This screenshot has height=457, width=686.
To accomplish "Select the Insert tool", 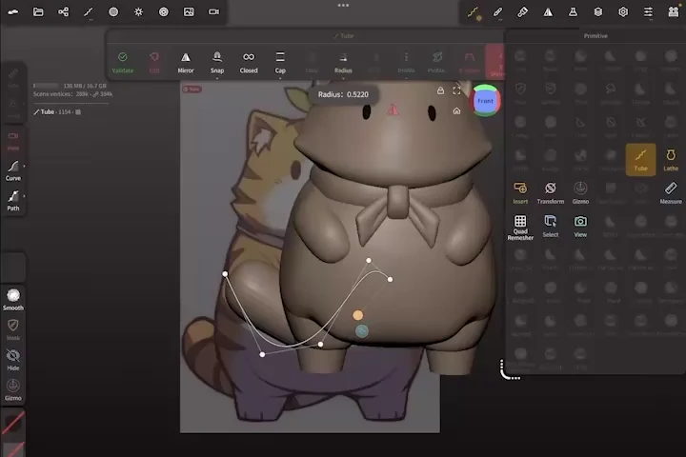I will click(x=520, y=193).
